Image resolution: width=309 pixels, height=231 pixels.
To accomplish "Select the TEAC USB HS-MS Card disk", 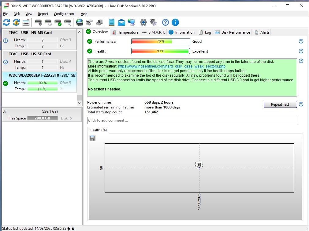I will coord(39,39).
